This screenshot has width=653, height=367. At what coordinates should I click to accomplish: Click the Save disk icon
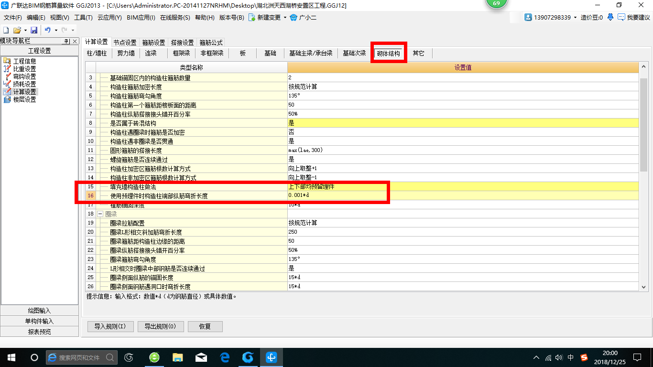[x=34, y=30]
